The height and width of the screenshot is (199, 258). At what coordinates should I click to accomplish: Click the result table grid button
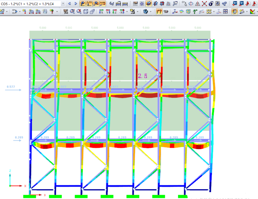point(225,12)
